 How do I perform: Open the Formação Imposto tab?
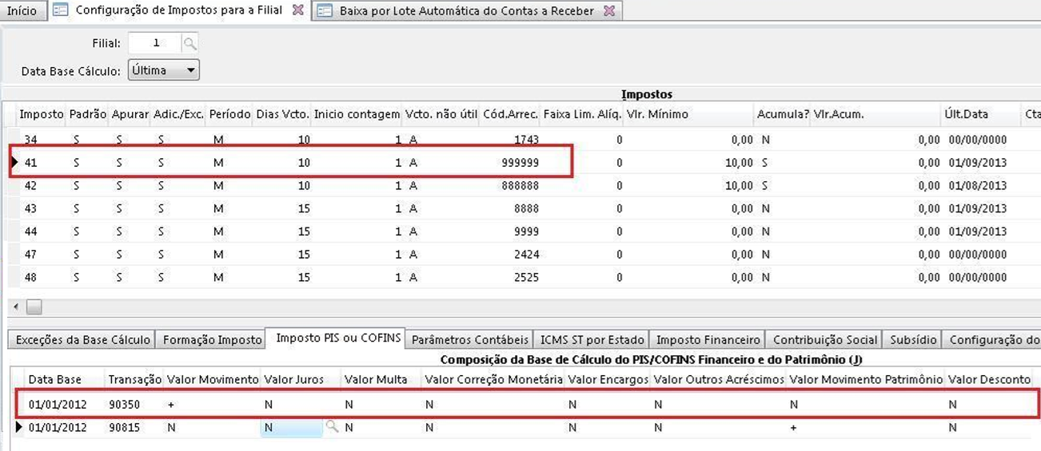[x=212, y=339]
